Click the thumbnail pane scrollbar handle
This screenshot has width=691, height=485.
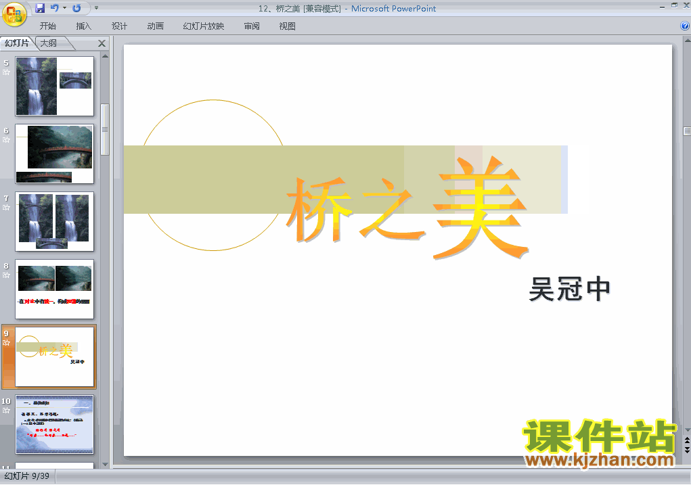[105, 129]
